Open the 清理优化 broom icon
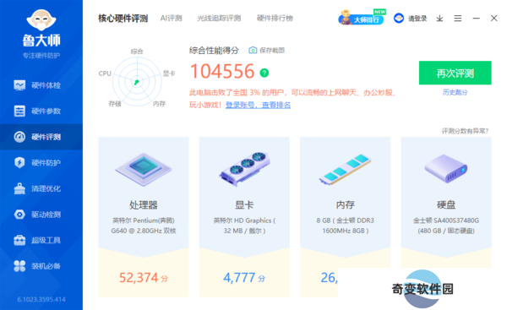 coord(19,188)
